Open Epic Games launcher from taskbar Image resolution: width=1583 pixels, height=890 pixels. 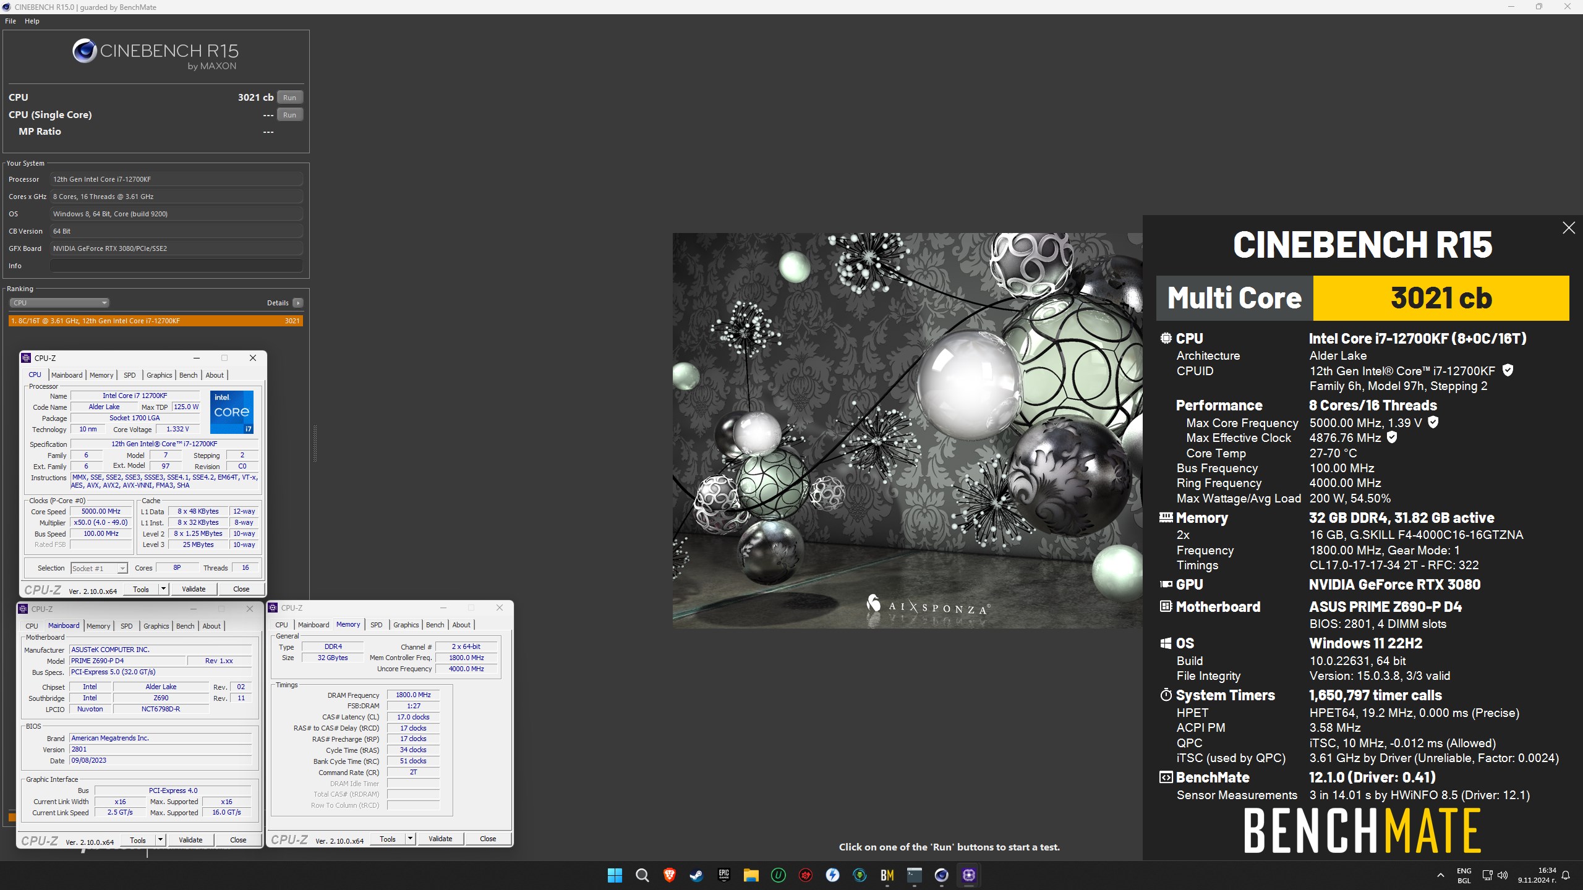(x=723, y=875)
